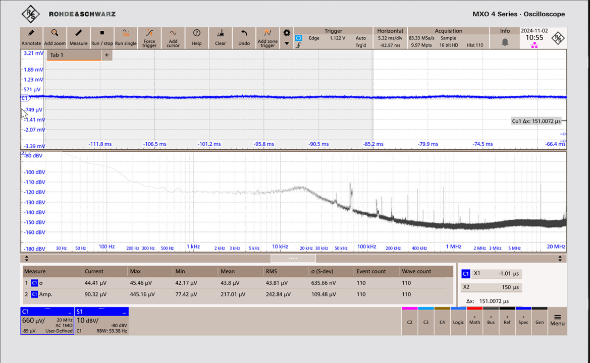Click the C3 trigger source badge

coord(298,38)
